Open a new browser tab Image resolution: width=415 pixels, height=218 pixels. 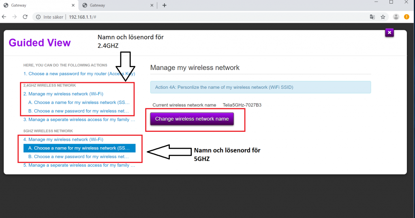pos(164,5)
